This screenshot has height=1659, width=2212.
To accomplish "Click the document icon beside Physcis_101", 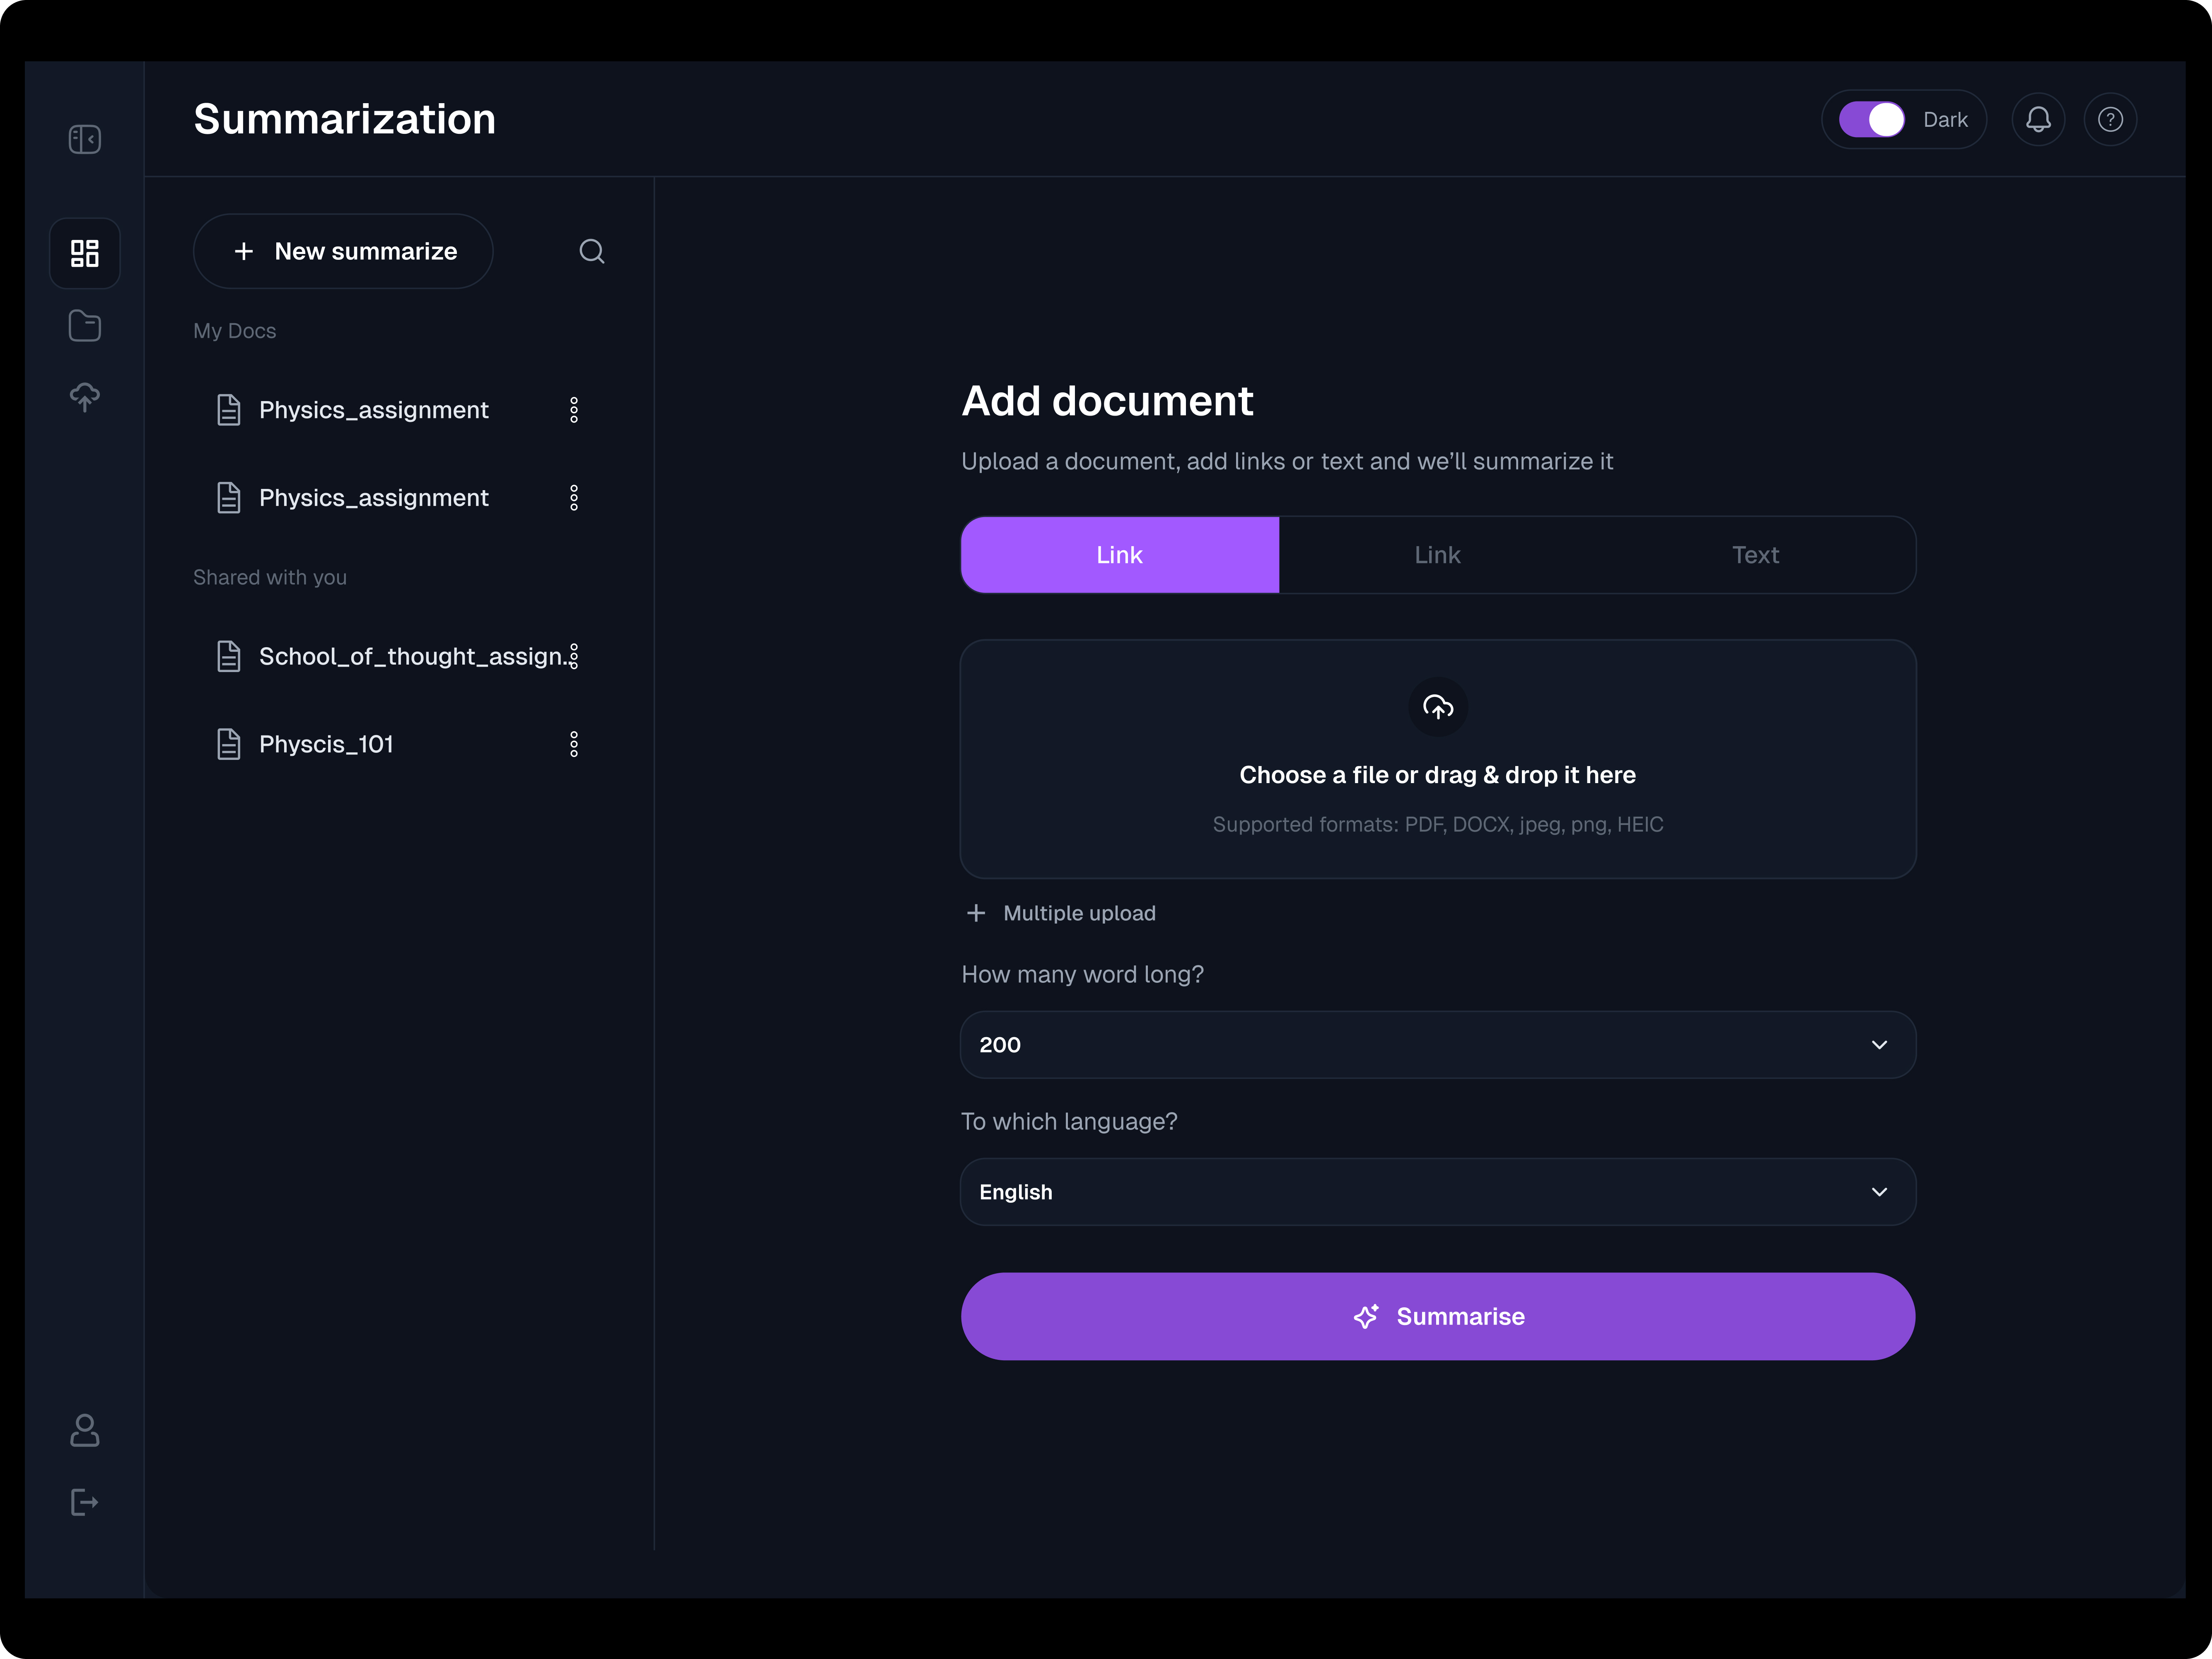I will tap(229, 744).
